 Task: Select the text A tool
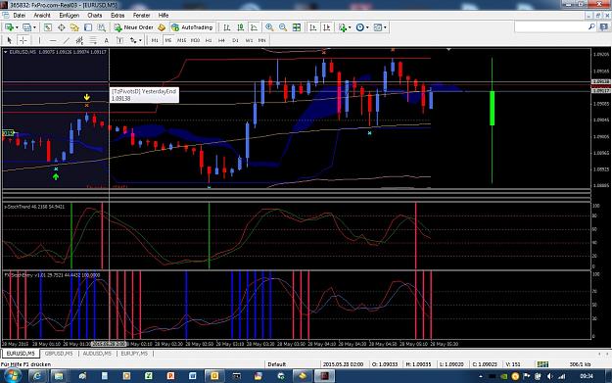[x=106, y=40]
